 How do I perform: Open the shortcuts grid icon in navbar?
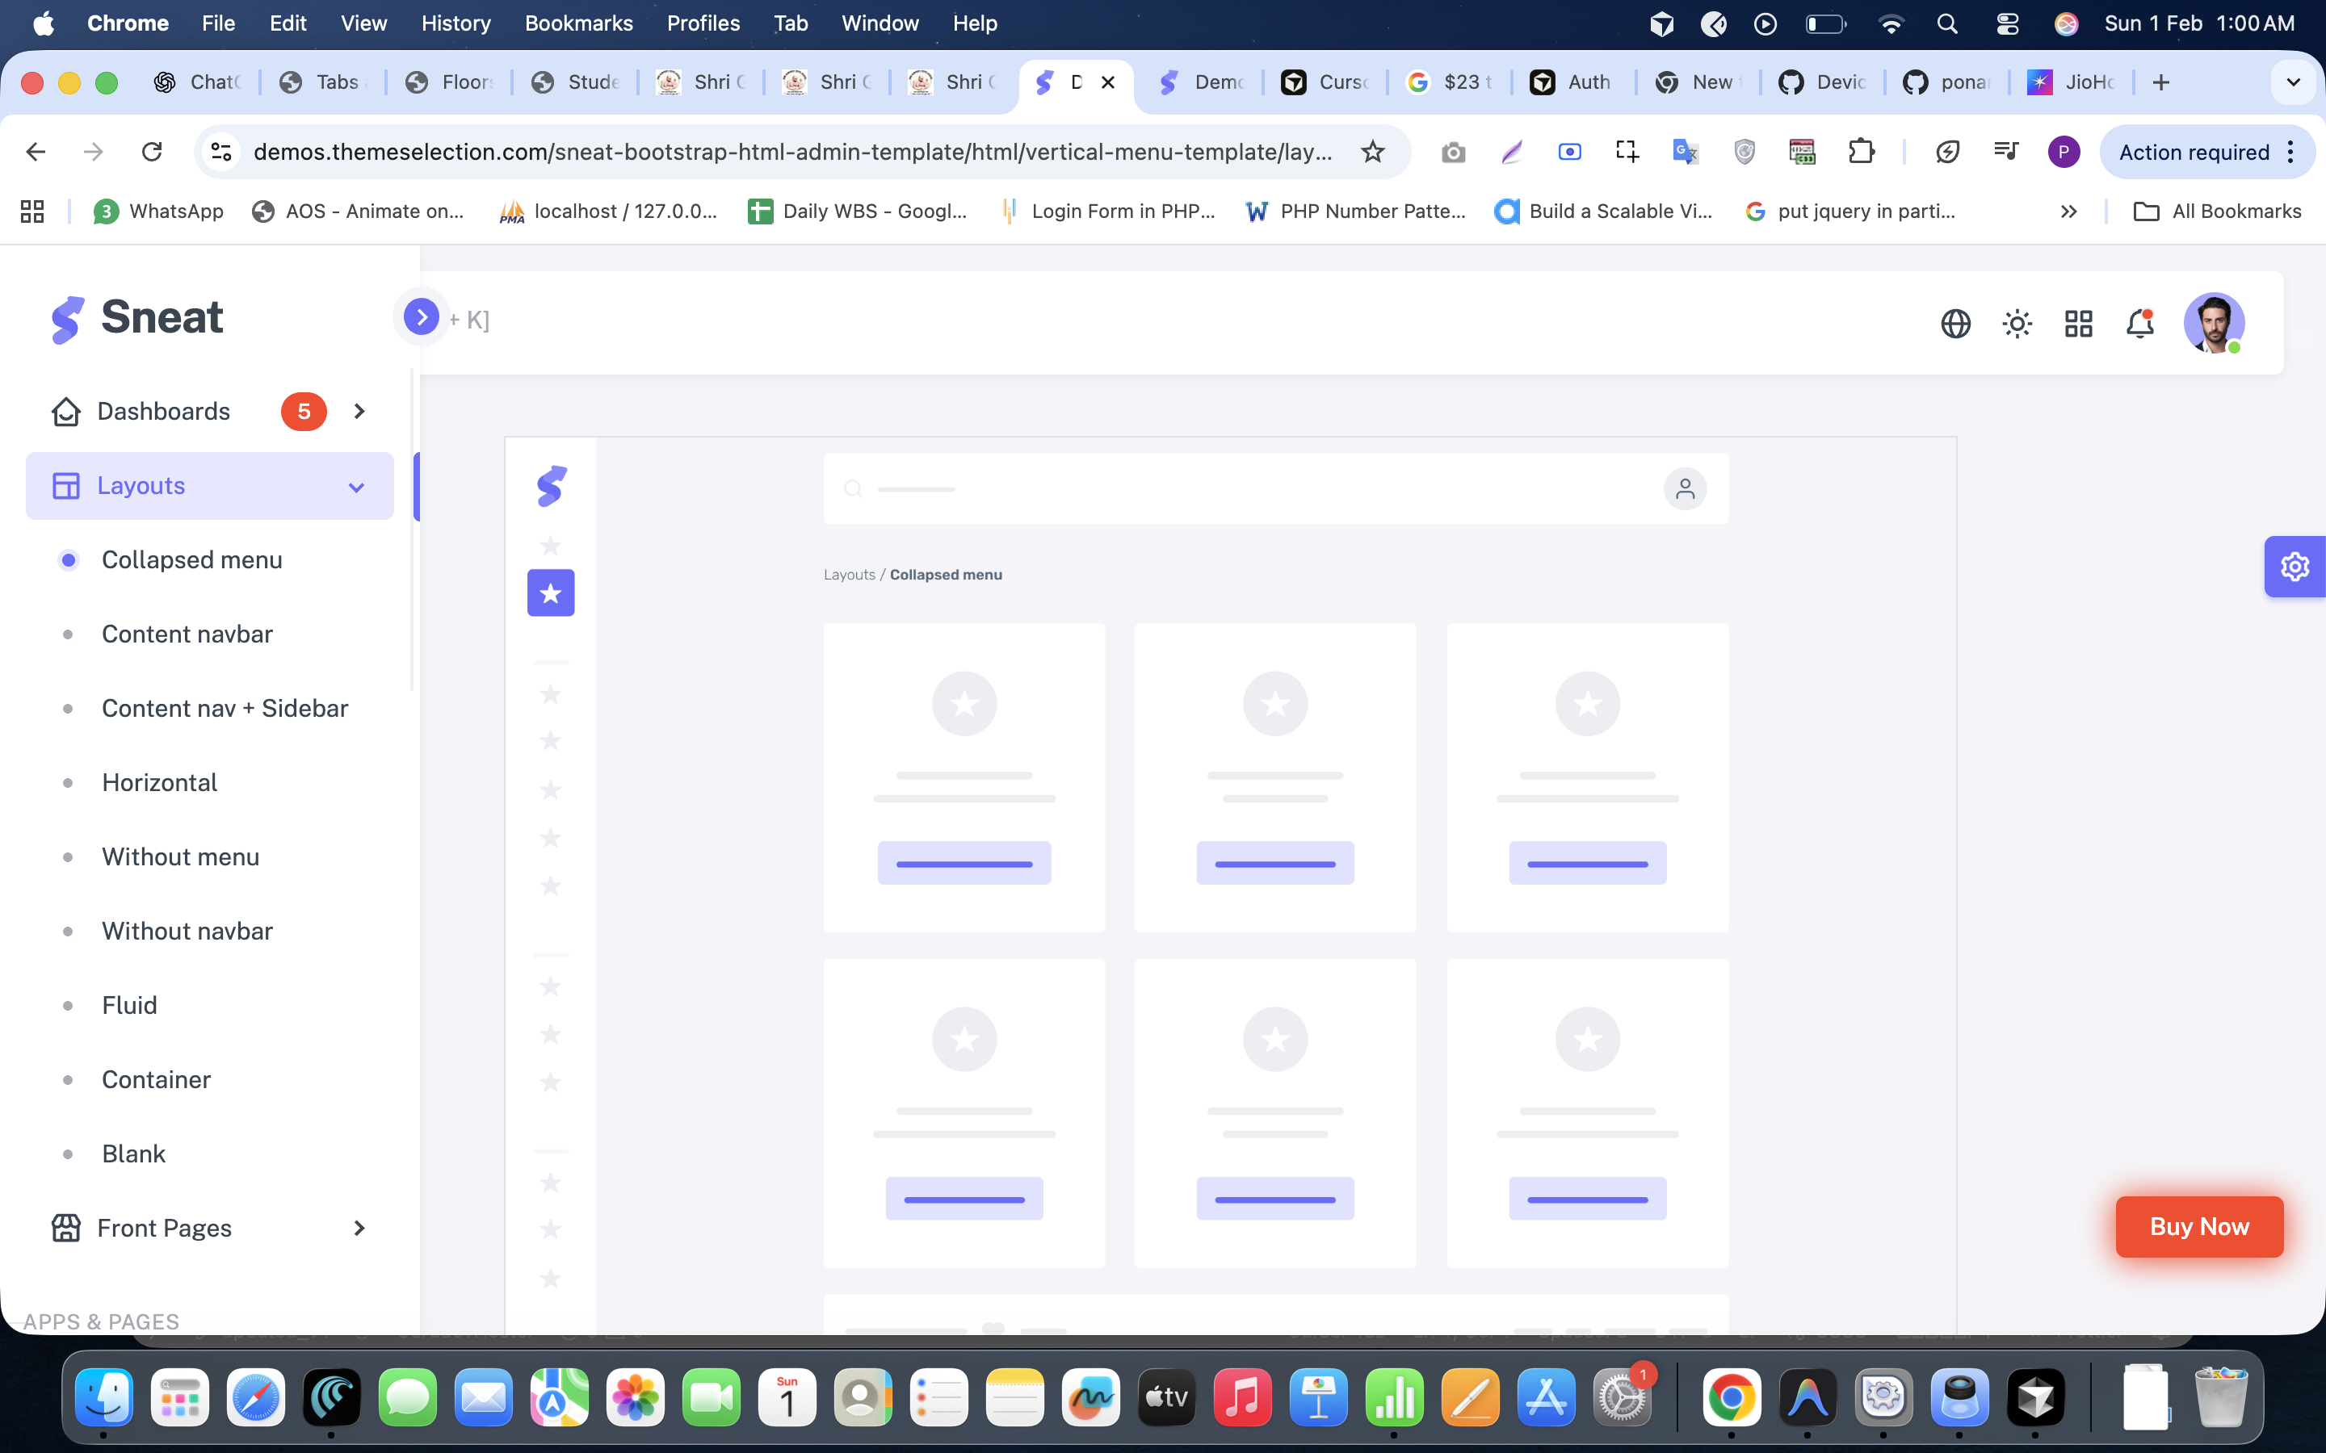pos(2078,324)
